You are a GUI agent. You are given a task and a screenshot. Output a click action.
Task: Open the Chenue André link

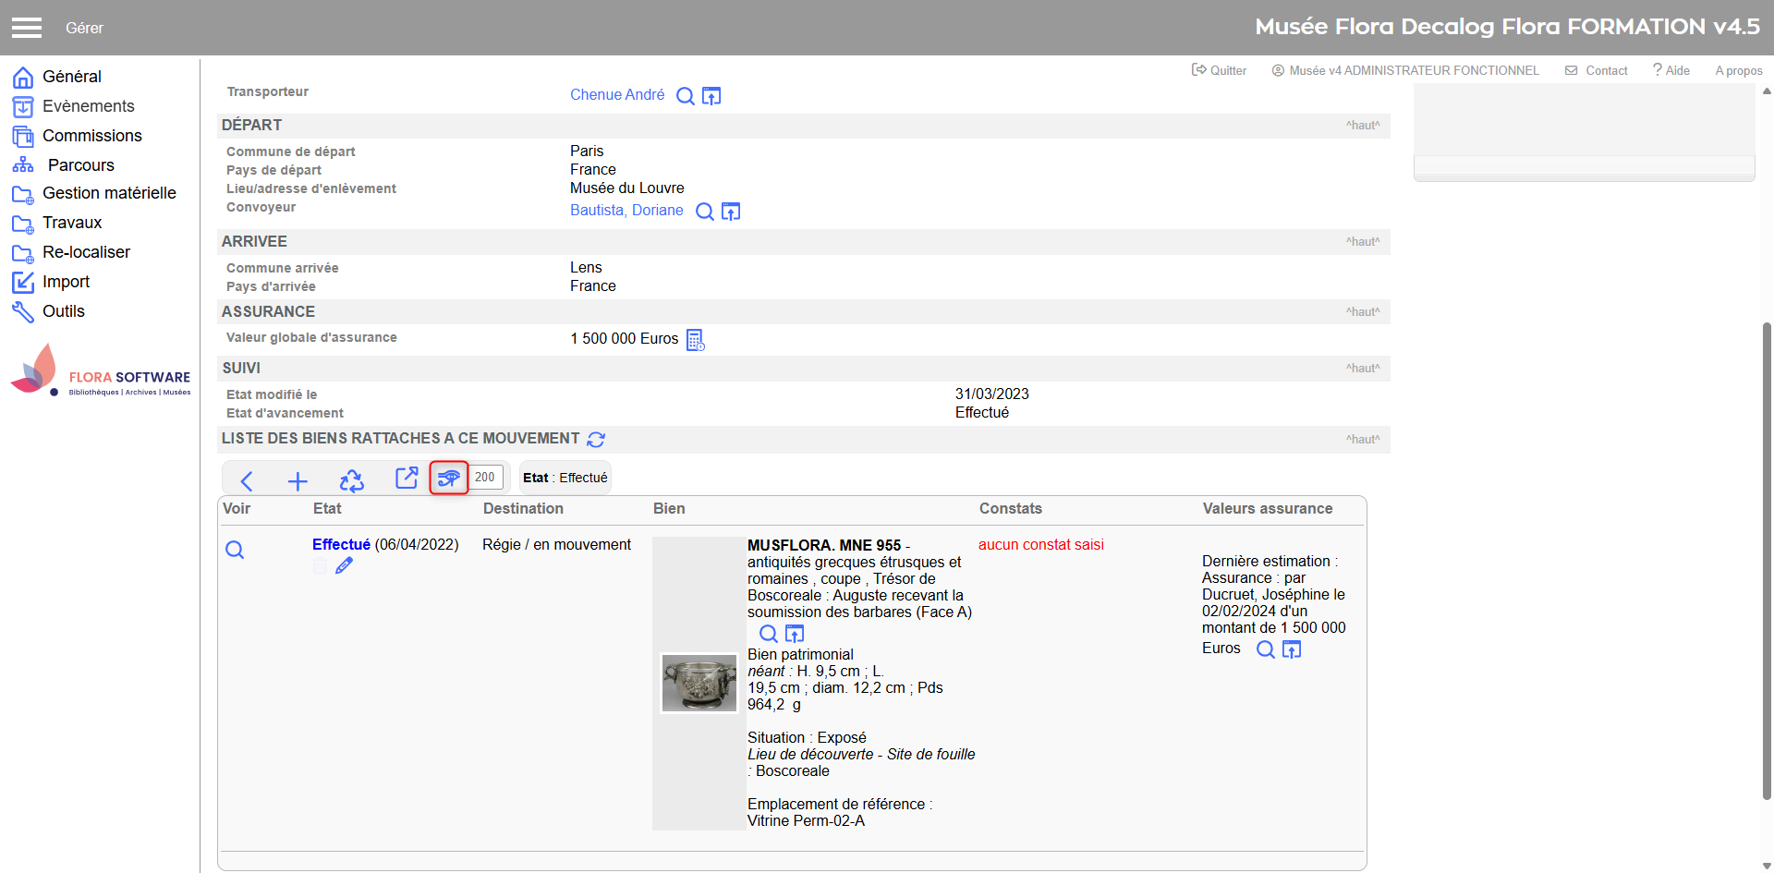point(616,94)
